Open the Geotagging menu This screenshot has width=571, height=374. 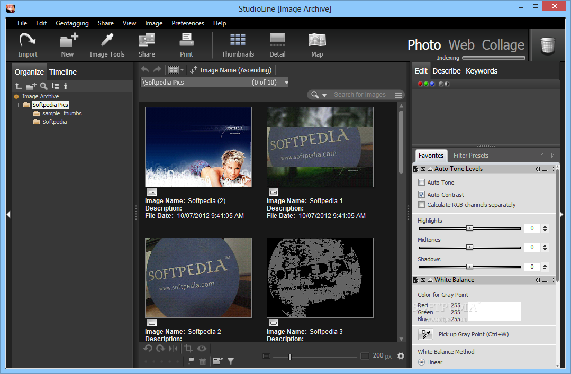72,23
